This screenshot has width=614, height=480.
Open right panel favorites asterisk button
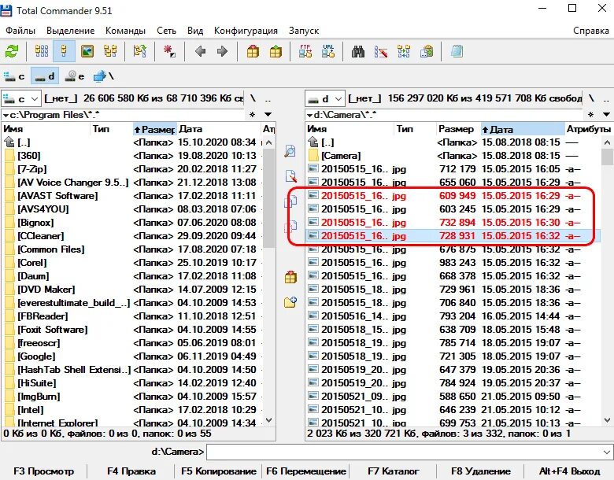[x=590, y=115]
